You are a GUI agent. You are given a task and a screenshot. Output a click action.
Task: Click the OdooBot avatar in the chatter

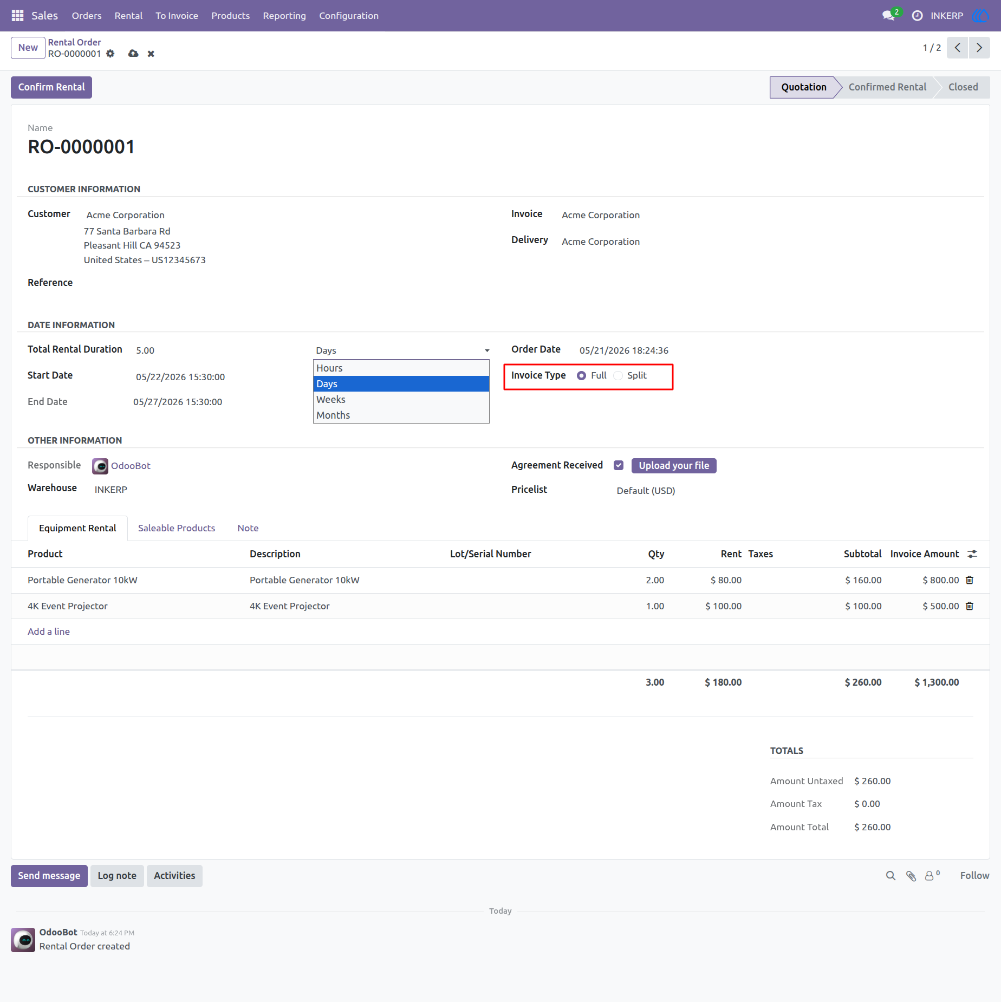coord(23,940)
